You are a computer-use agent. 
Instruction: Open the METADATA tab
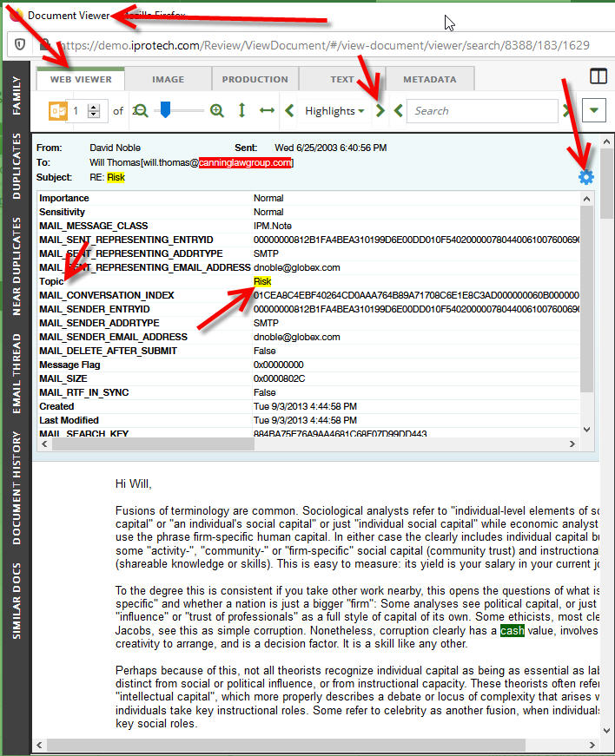click(430, 79)
